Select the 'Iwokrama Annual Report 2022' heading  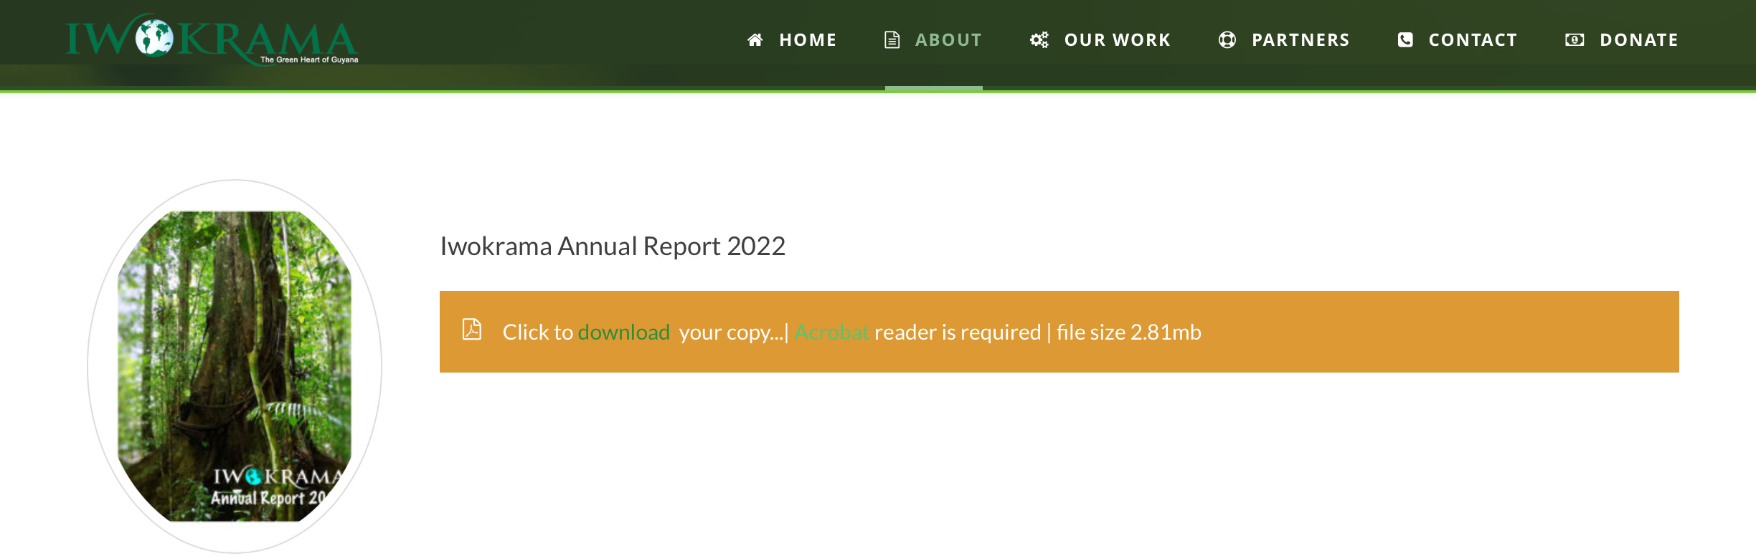(613, 246)
